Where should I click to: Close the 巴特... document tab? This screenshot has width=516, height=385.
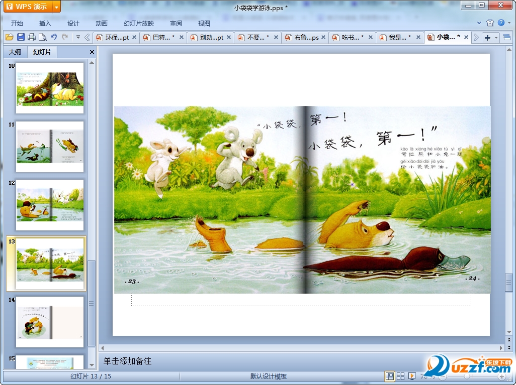pyautogui.click(x=182, y=38)
